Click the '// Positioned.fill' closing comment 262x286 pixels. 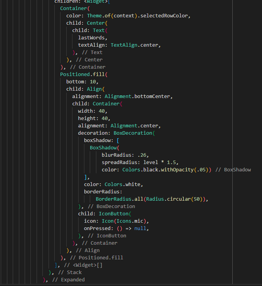coord(96,258)
